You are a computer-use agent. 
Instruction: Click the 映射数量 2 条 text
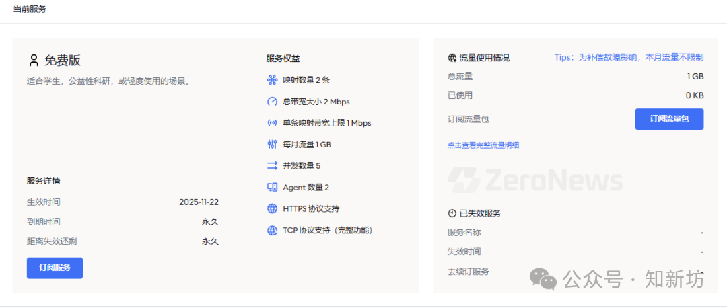[306, 80]
